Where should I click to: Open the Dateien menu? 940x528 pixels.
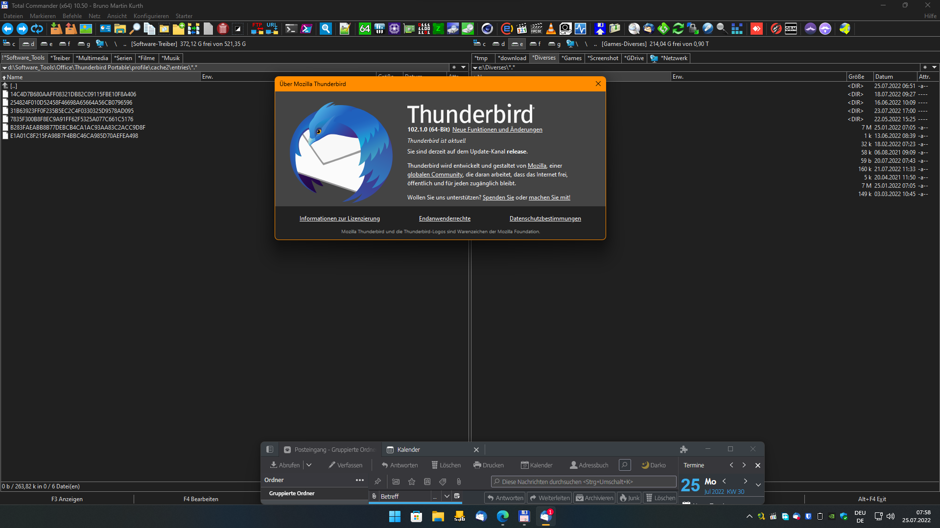(x=13, y=16)
